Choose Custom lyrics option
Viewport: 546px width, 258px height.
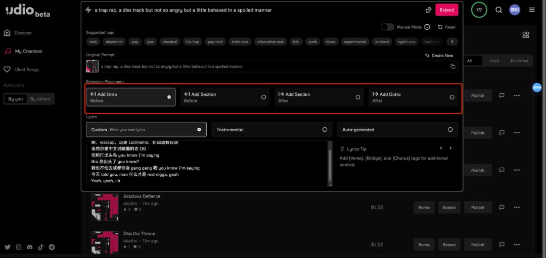tap(146, 129)
